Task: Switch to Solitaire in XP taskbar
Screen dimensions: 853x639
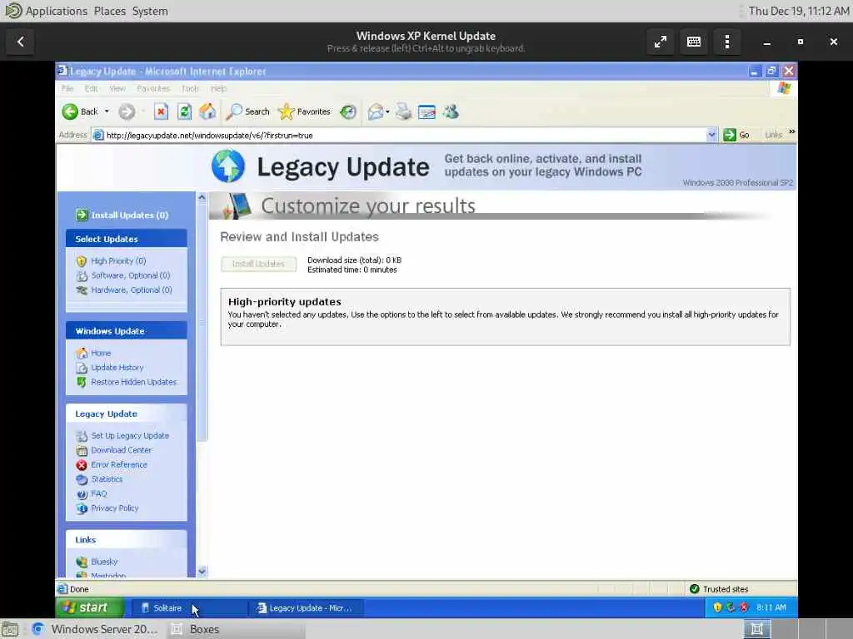Action: point(187,608)
